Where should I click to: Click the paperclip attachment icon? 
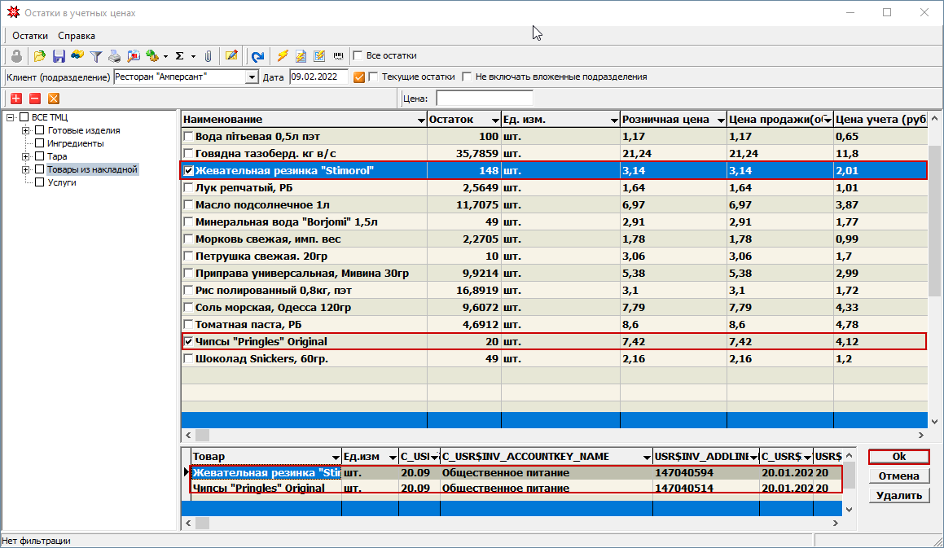click(209, 56)
